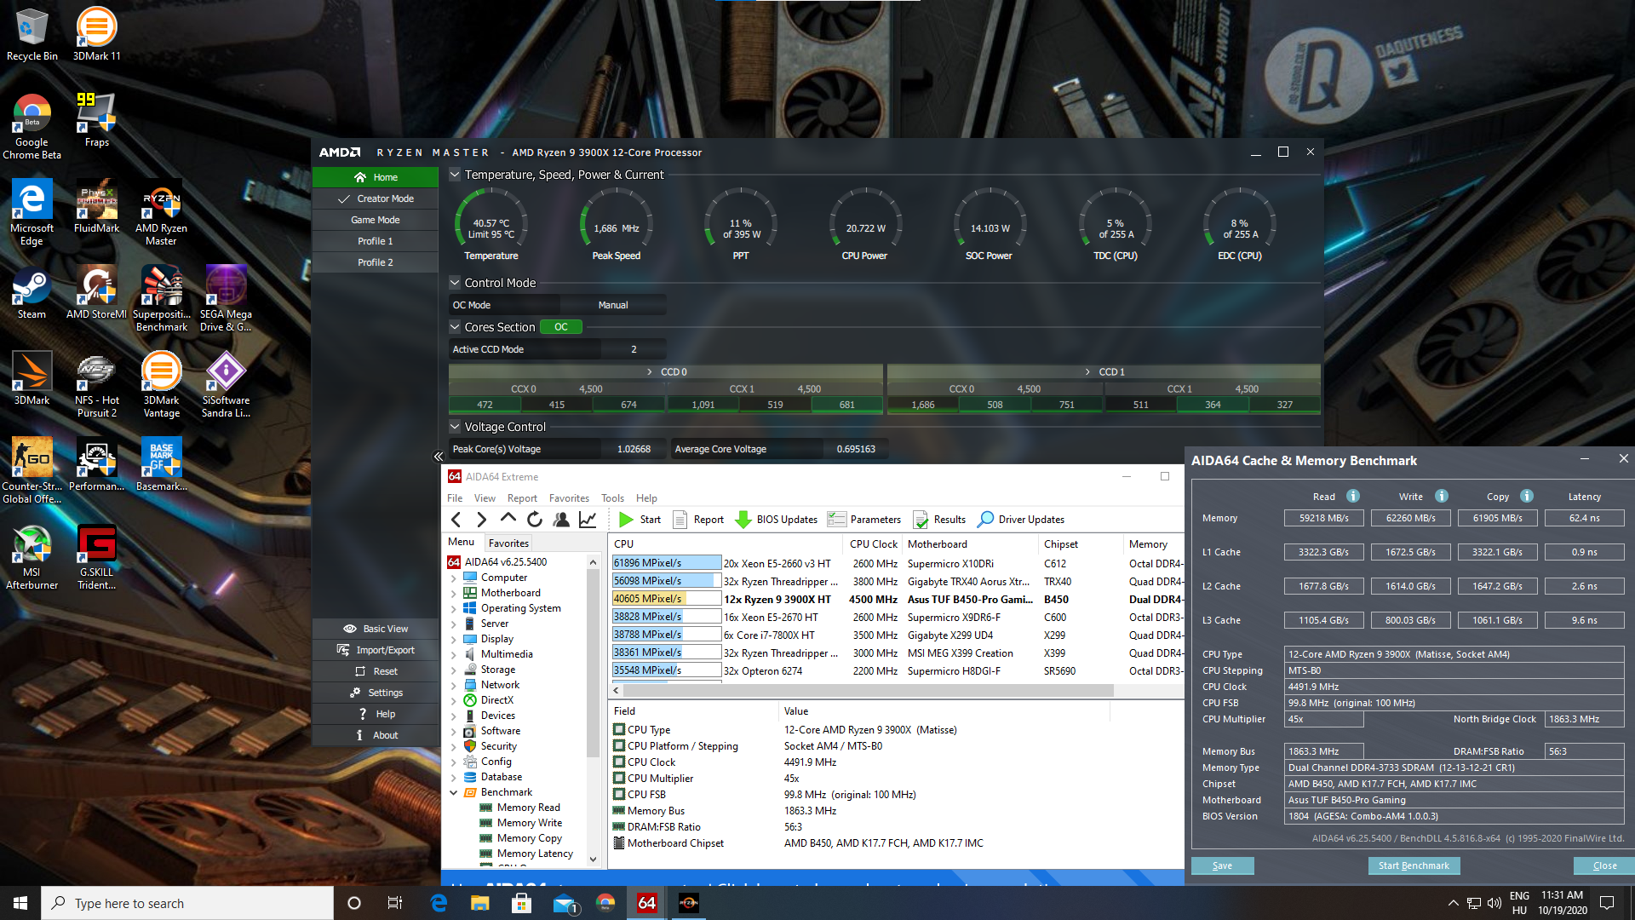Image resolution: width=1635 pixels, height=920 pixels.
Task: Collapse Temperature, Speed, Power & Current section
Action: pos(455,175)
